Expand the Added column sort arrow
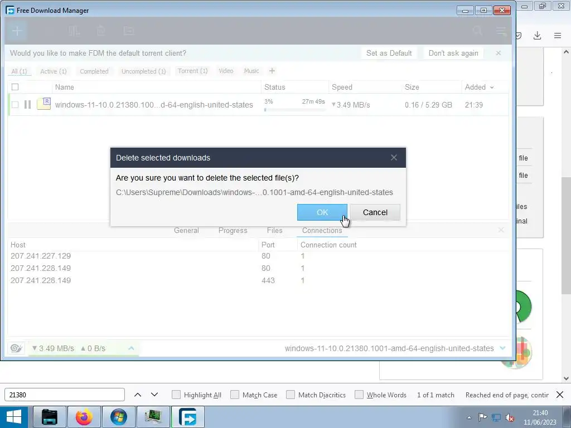Screen dimensions: 571x428 point(492,87)
